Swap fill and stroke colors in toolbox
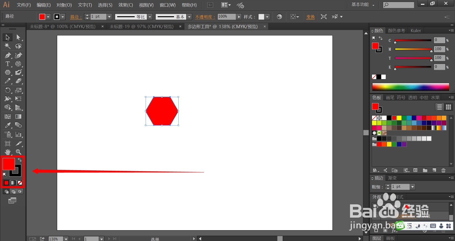 (20, 160)
